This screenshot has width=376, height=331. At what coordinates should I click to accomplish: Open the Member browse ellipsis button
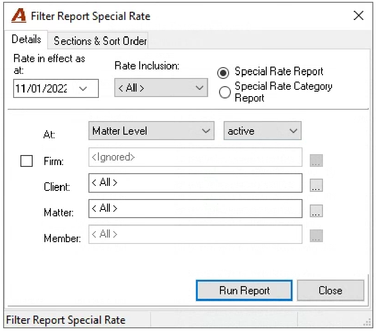tap(316, 236)
